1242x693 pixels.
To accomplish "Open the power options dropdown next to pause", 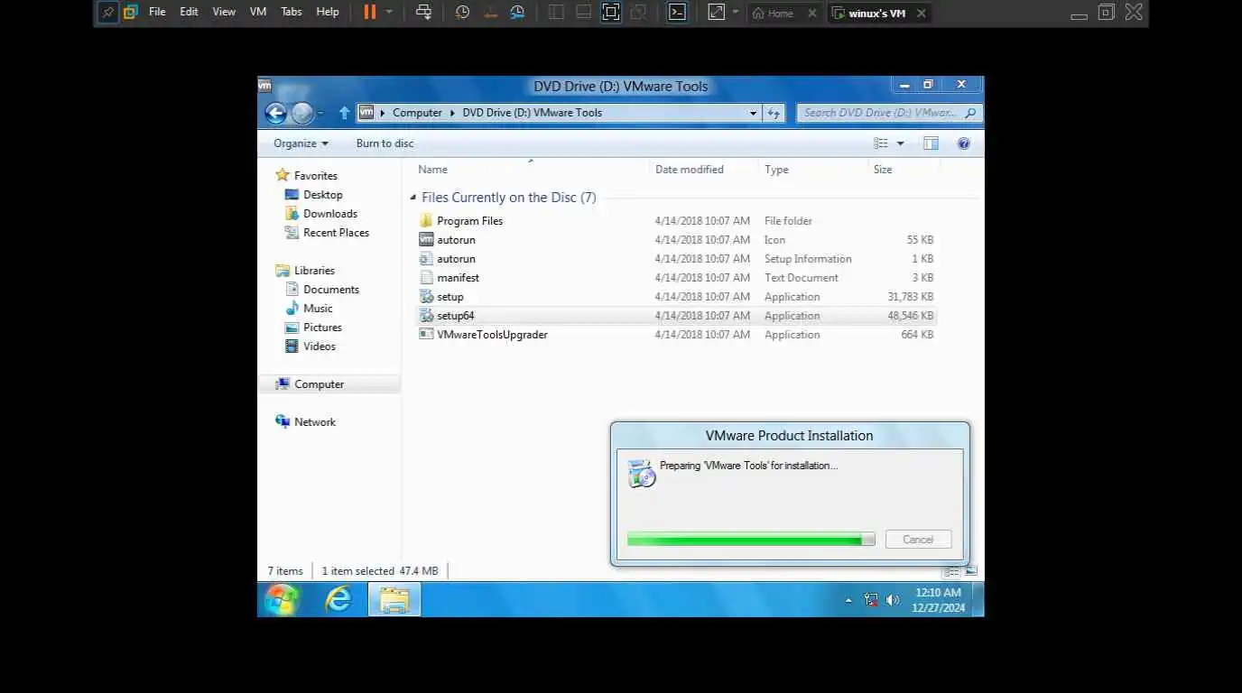I will pyautogui.click(x=389, y=13).
